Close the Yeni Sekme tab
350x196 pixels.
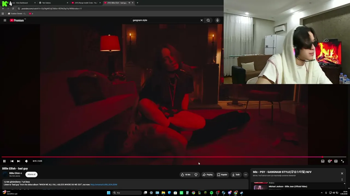point(68,3)
